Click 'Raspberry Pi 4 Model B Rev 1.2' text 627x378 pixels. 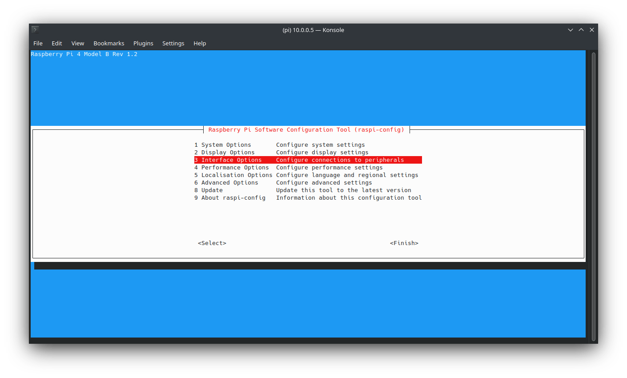tap(84, 54)
